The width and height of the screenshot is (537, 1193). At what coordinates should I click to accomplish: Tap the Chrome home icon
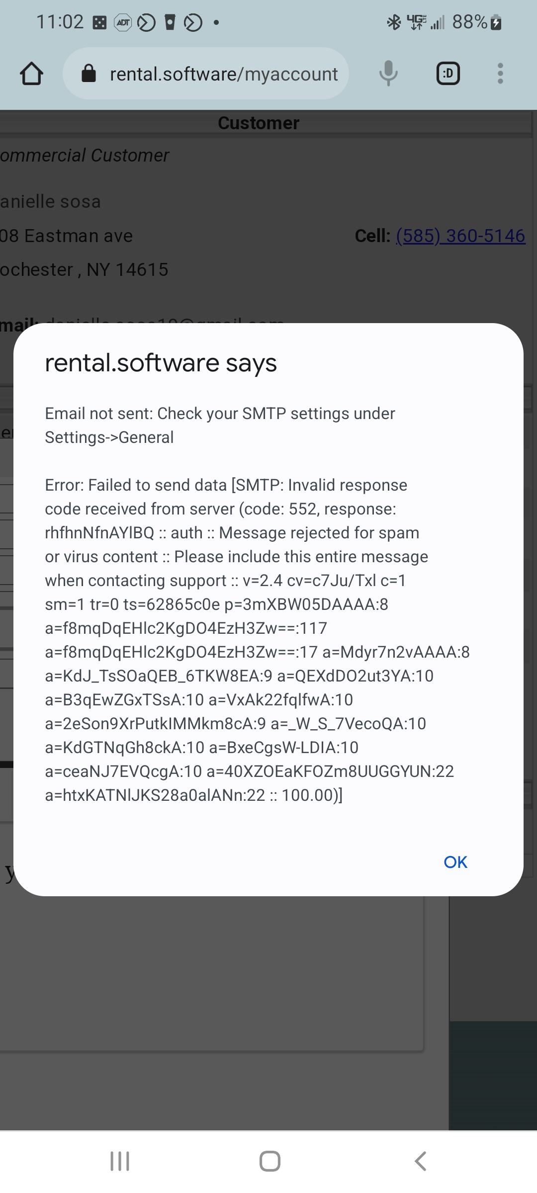click(x=31, y=74)
